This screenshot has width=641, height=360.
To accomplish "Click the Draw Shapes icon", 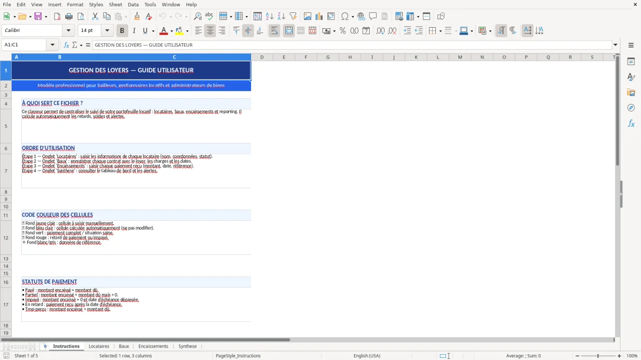I will click(x=441, y=17).
